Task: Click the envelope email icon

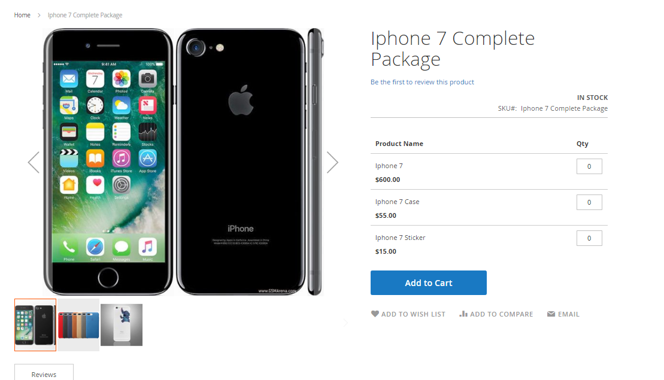Action: 551,314
